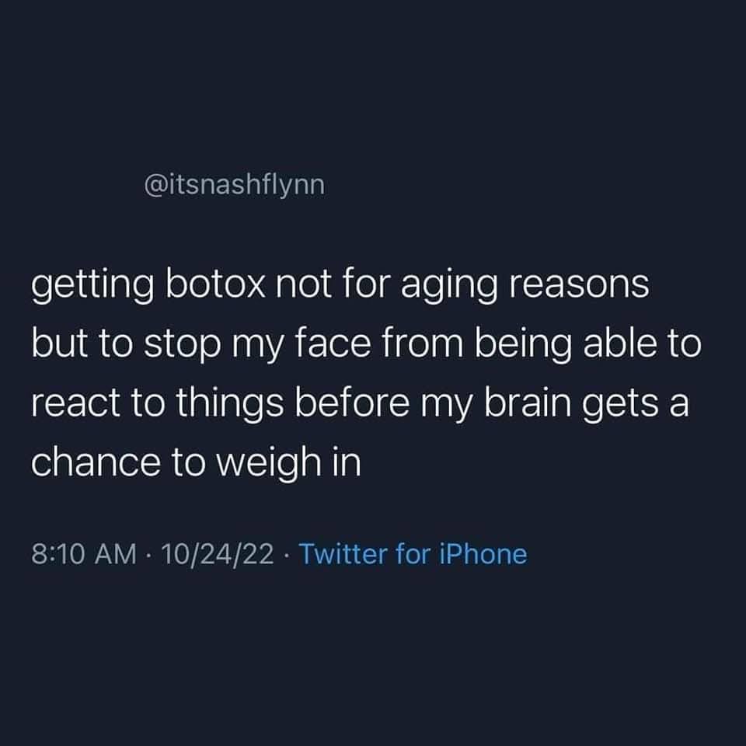Click the 10/24/22 date

218,554
